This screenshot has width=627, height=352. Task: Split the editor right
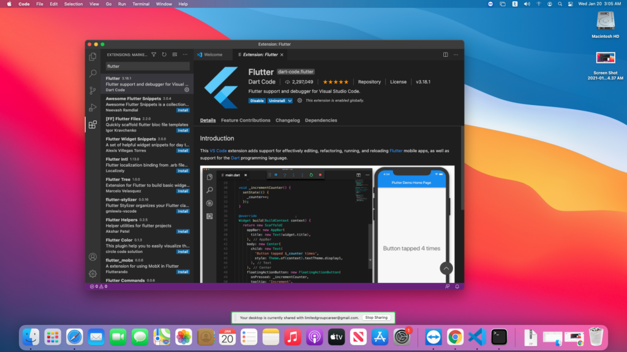pyautogui.click(x=446, y=54)
